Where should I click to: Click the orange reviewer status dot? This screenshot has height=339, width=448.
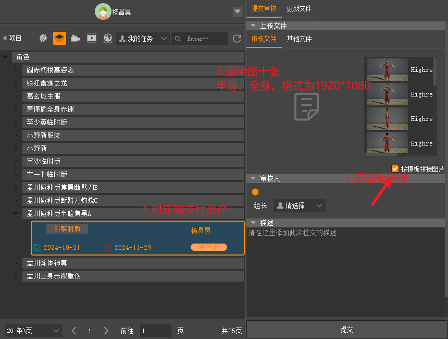tap(255, 192)
